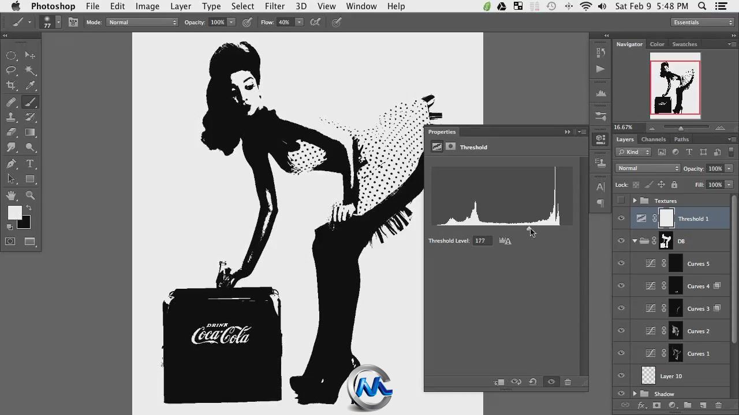Select the Lasso tool
Viewport: 739px width, 415px height.
(11, 70)
